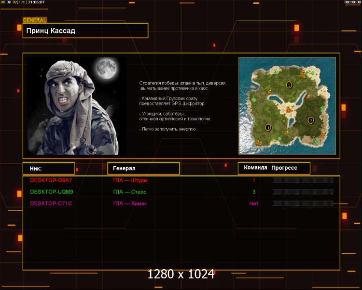Click the moon in the general's portrait
The image size is (362, 290).
tap(107, 69)
